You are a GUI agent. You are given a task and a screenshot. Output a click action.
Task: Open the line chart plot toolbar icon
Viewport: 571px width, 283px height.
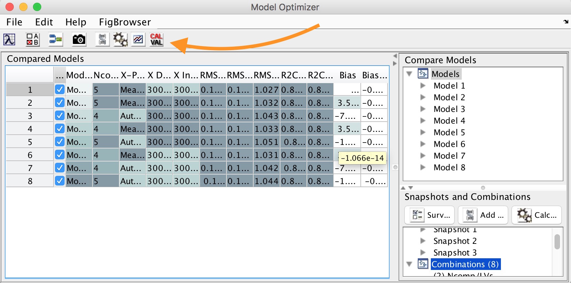pos(138,39)
